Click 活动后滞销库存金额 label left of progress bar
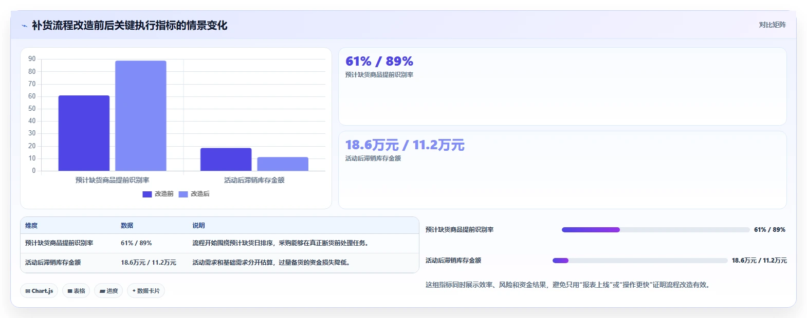 453,261
